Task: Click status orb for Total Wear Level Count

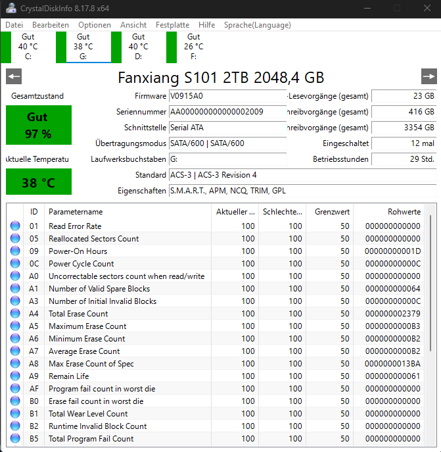Action: tap(15, 413)
